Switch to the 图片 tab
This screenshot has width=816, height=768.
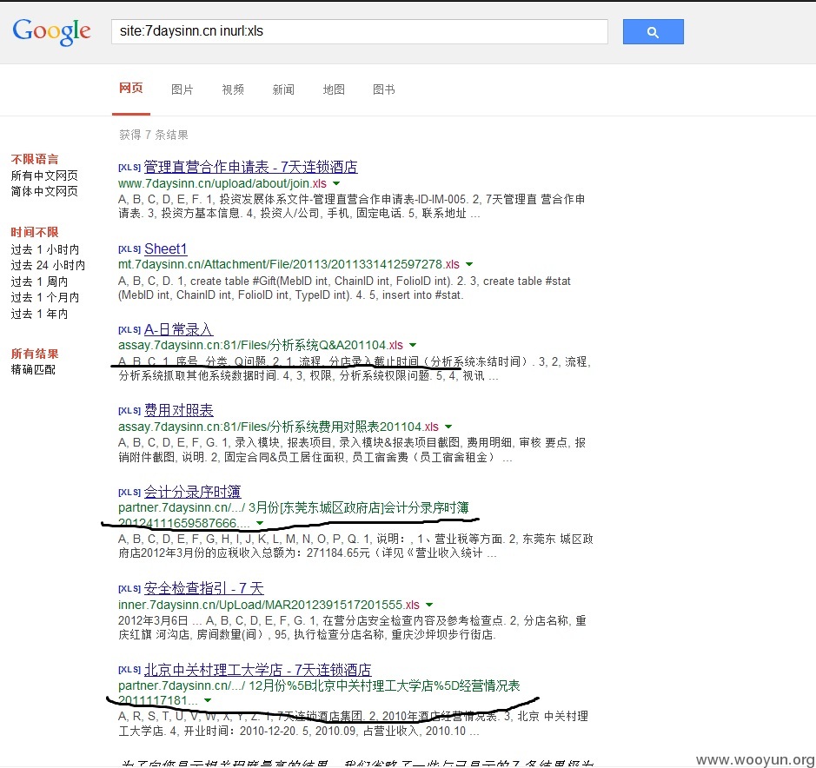(182, 89)
